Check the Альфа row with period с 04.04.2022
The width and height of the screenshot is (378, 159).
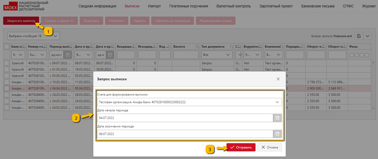tap(7, 88)
